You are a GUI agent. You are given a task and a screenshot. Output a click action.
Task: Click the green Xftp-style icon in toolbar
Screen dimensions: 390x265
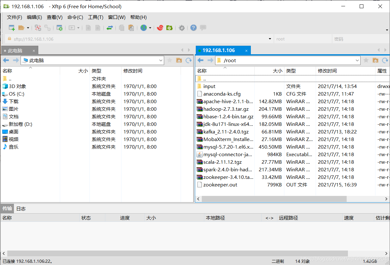click(x=170, y=28)
